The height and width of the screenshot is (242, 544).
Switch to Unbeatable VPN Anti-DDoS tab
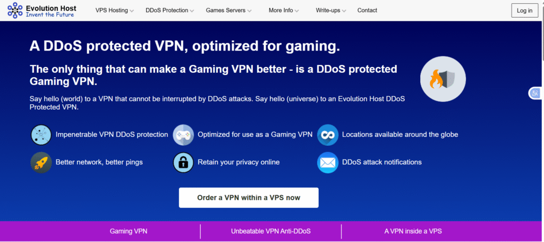coord(271,231)
